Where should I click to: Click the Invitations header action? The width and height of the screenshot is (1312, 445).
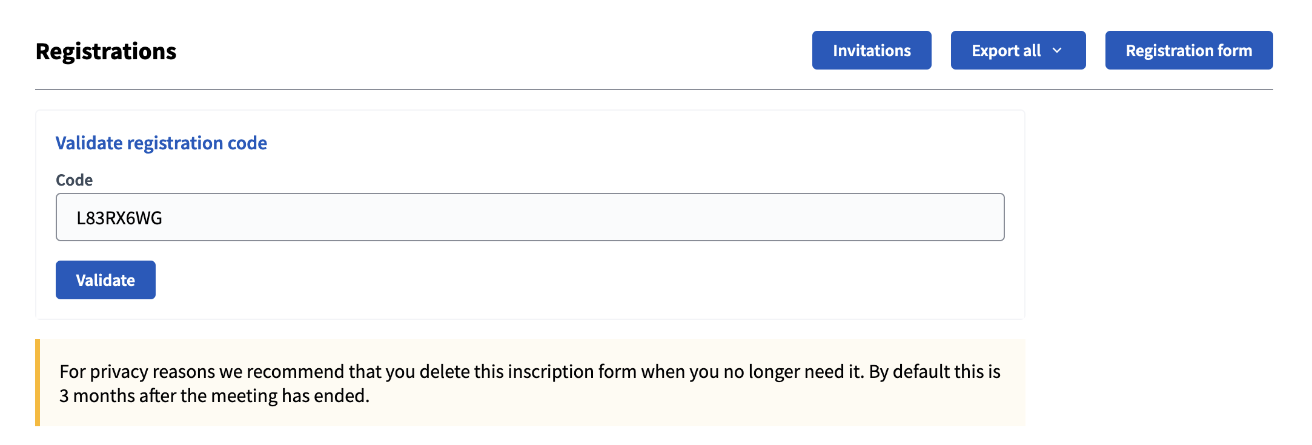pos(872,50)
